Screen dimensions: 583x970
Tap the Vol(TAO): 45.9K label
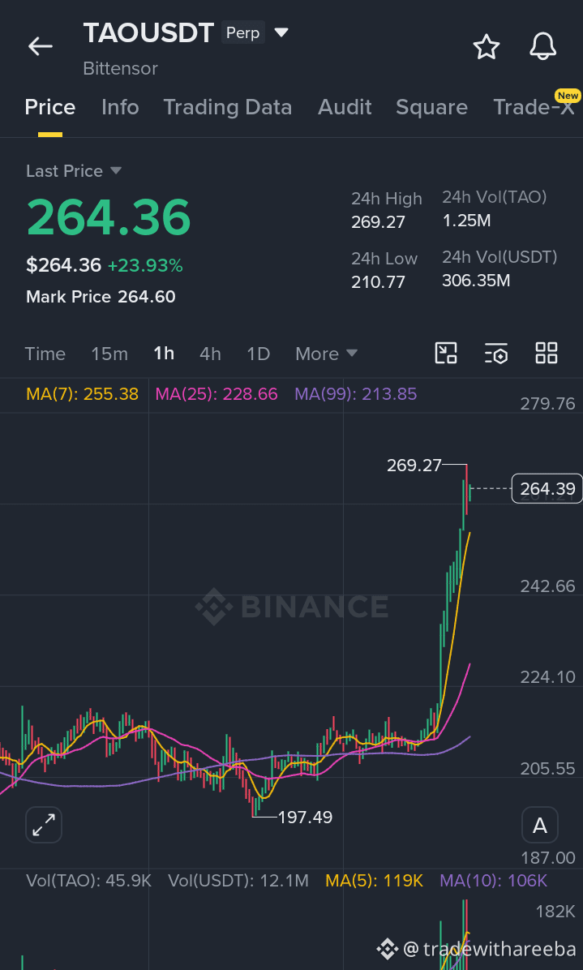[88, 880]
